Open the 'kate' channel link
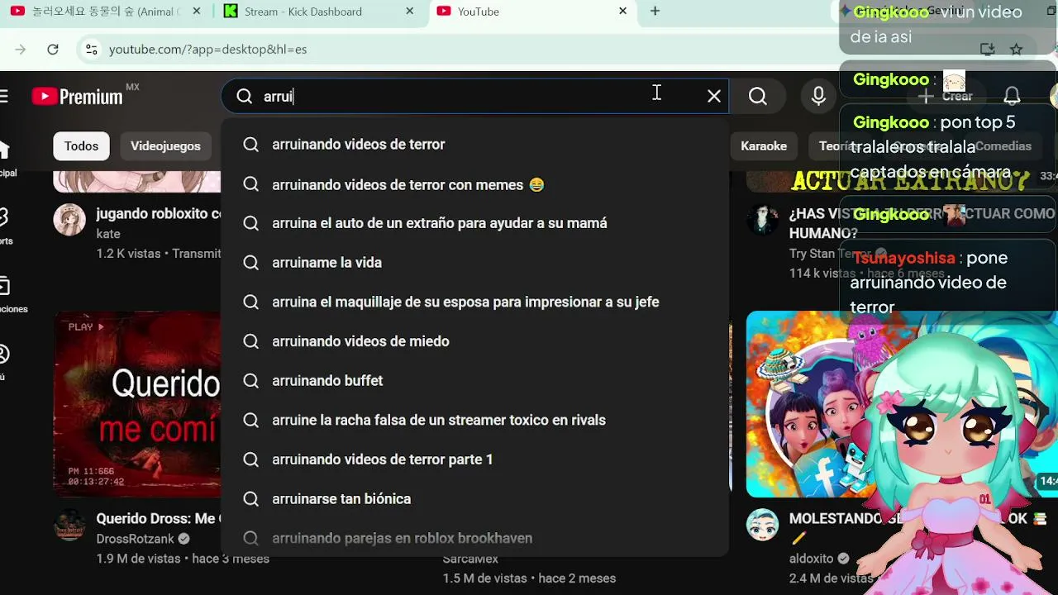This screenshot has width=1058, height=595. click(x=108, y=234)
